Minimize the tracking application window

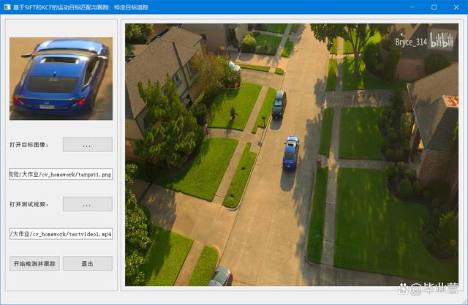pyautogui.click(x=412, y=7)
